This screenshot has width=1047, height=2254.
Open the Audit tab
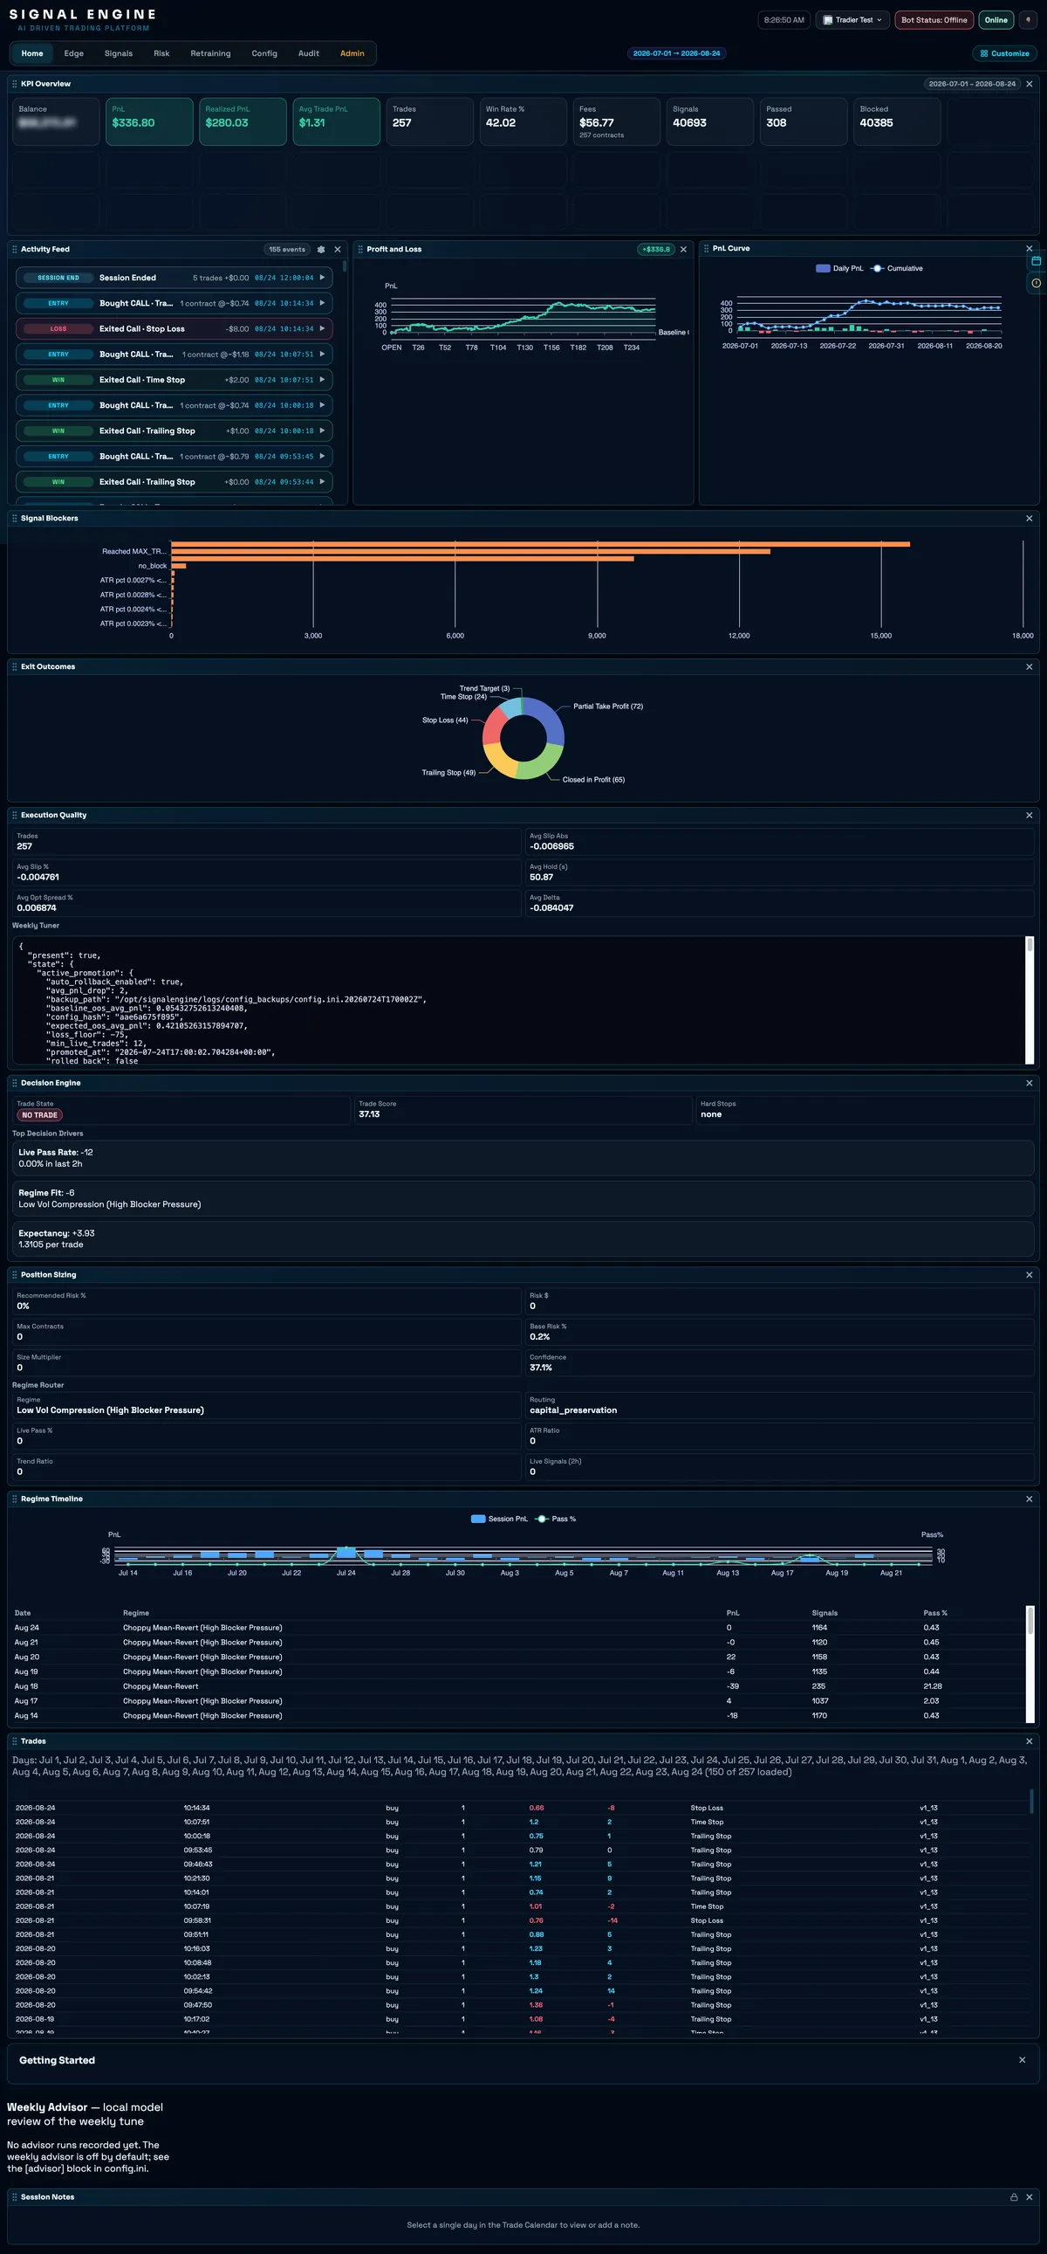pyautogui.click(x=309, y=53)
